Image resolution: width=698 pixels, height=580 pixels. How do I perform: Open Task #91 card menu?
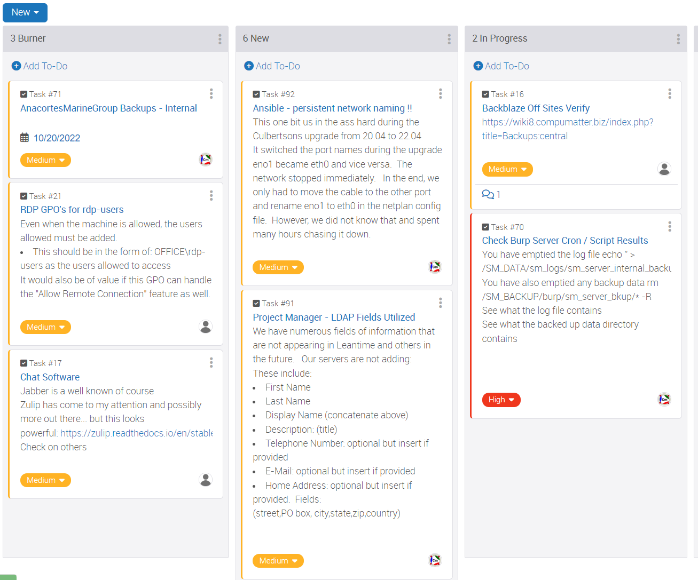(441, 303)
